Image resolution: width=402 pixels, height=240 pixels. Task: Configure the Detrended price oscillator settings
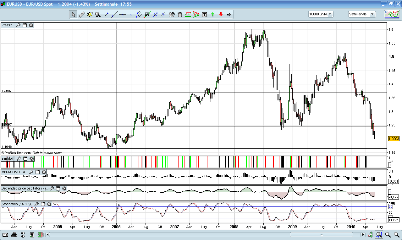point(51,189)
